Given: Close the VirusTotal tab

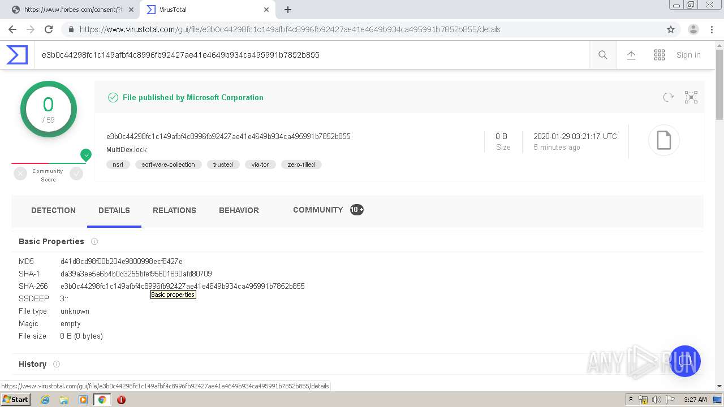Looking at the screenshot, I should point(267,10).
